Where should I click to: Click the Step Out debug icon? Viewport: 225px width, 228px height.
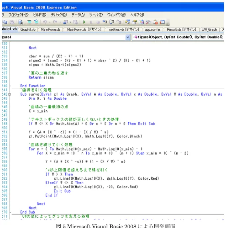pos(119,22)
